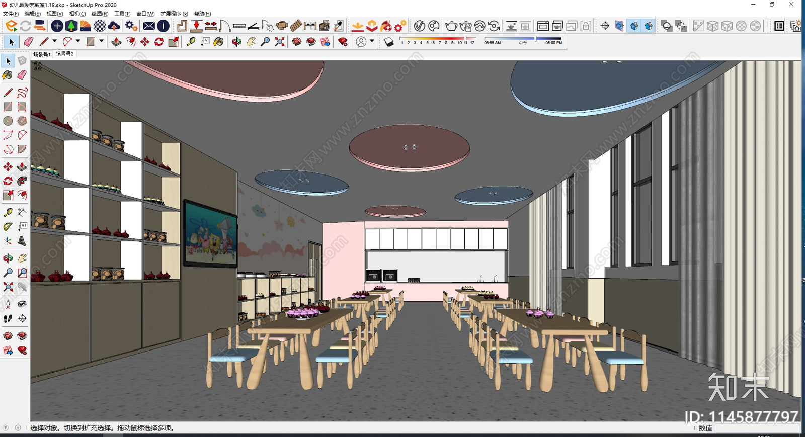Toggle the section plane display icon
Image resolution: width=805 pixels, height=437 pixels.
(x=619, y=26)
